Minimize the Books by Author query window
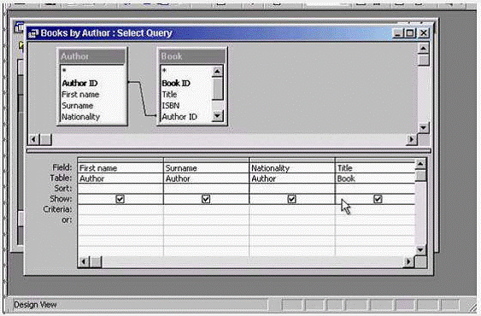This screenshot has height=316, width=481. pos(397,33)
